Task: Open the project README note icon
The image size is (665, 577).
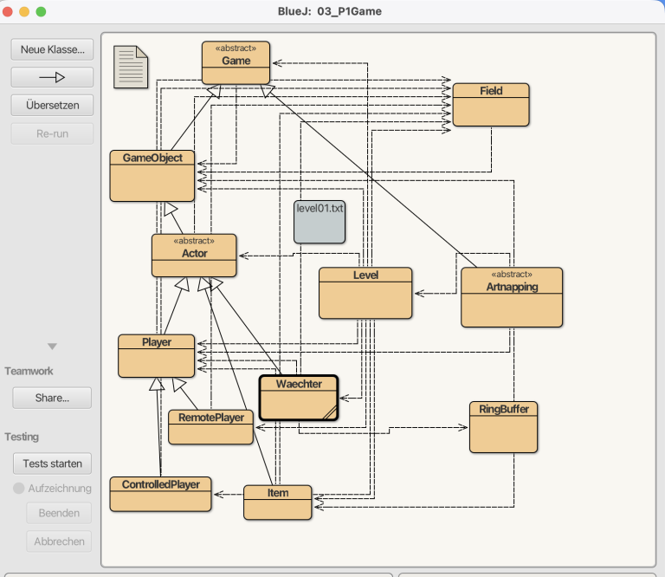Action: [x=132, y=67]
